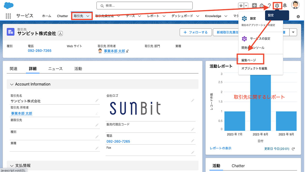
Task: Expand the ダッシュボード tab dropdown chevron
Action: (x=198, y=16)
